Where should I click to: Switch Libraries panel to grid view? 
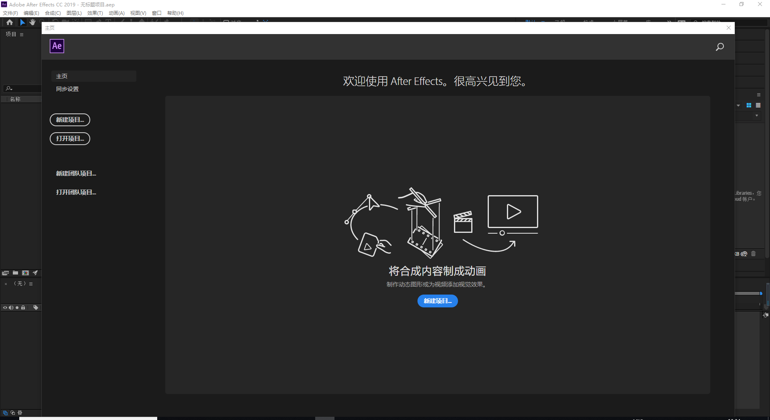pos(749,105)
